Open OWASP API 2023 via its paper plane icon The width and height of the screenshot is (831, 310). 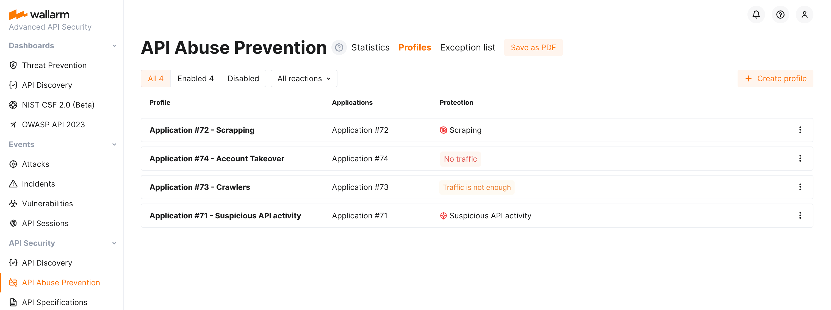pyautogui.click(x=13, y=124)
